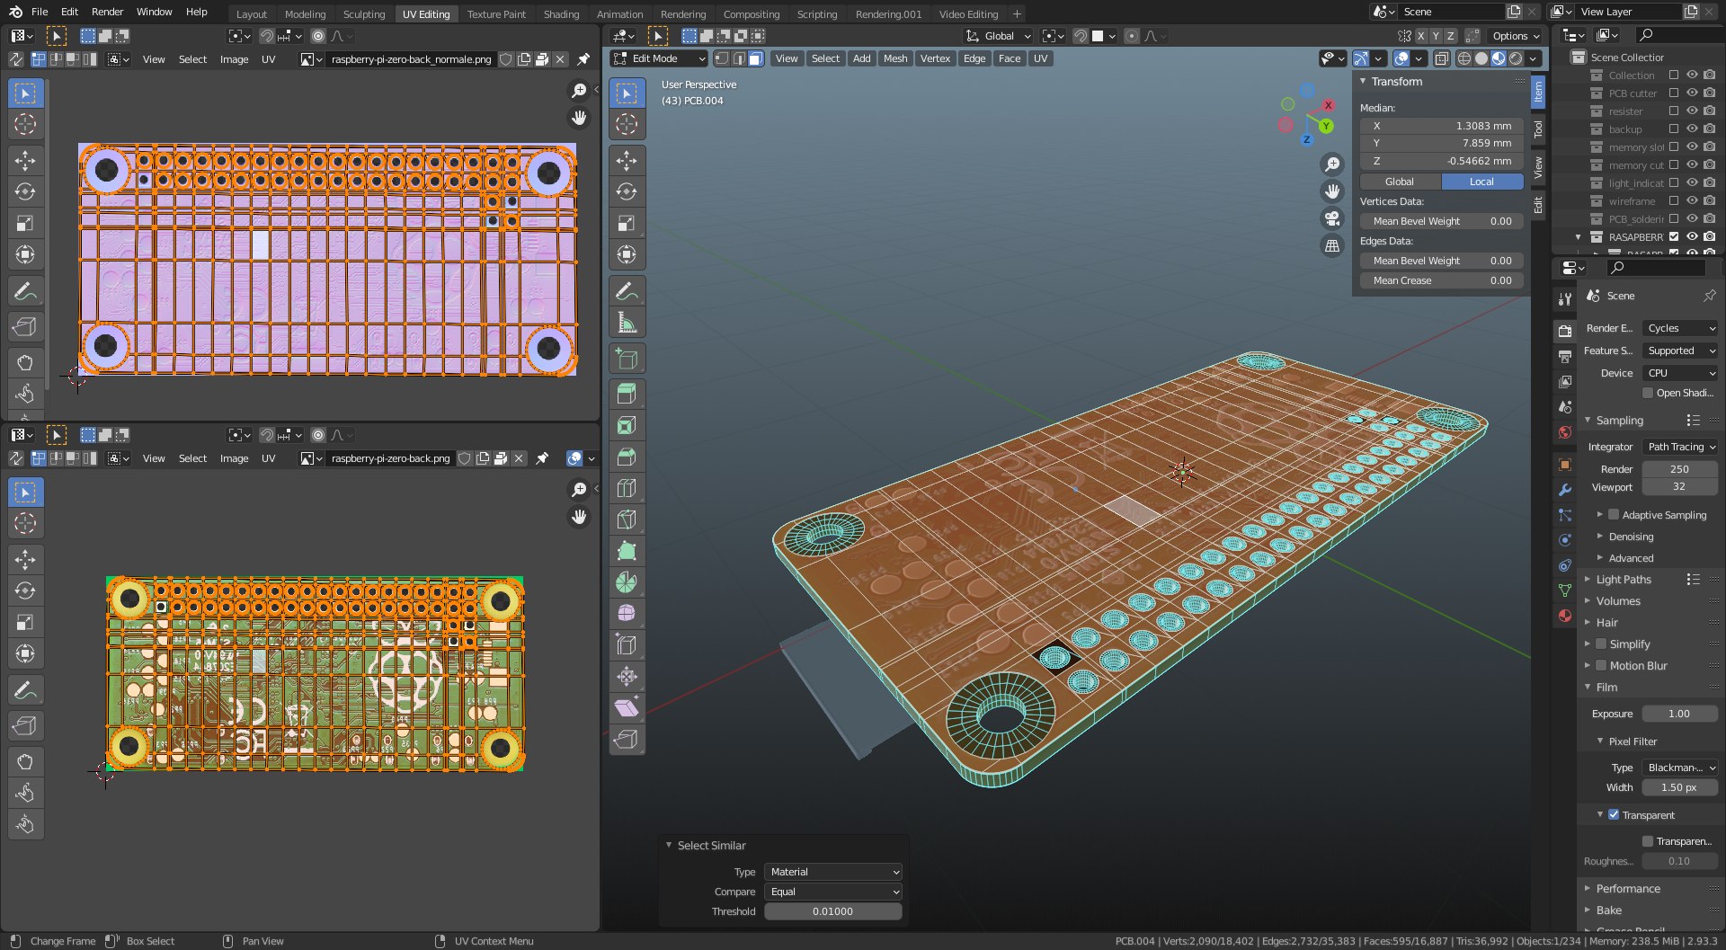1726x950 pixels.
Task: Open the Device CPU dropdown
Action: tap(1679, 373)
